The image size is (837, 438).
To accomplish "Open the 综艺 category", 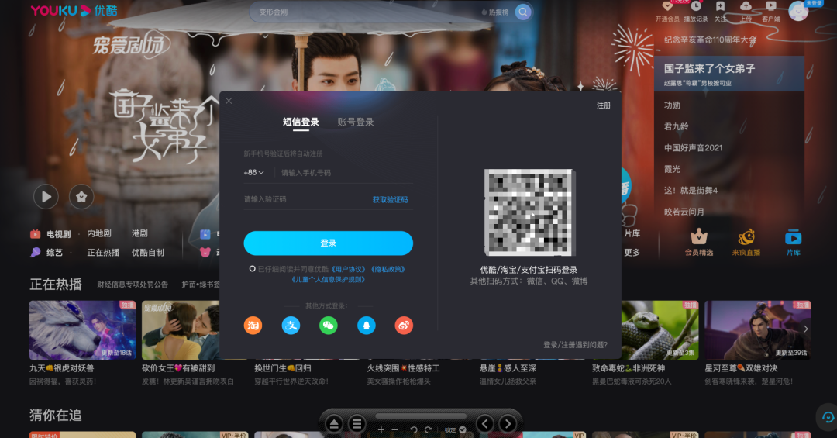I will pyautogui.click(x=54, y=252).
